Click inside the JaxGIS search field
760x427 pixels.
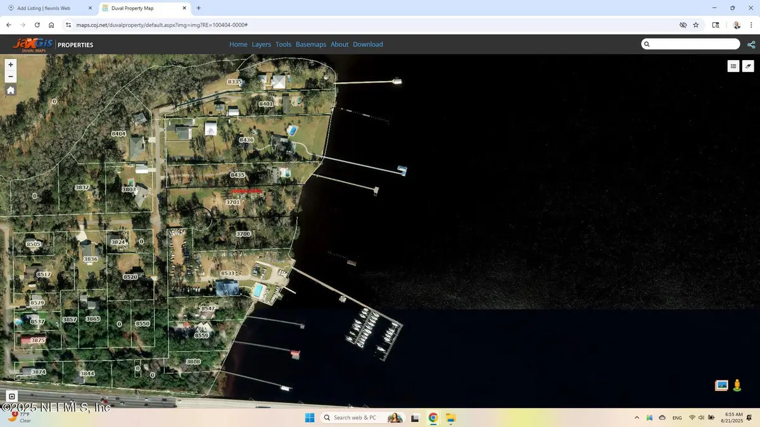690,44
